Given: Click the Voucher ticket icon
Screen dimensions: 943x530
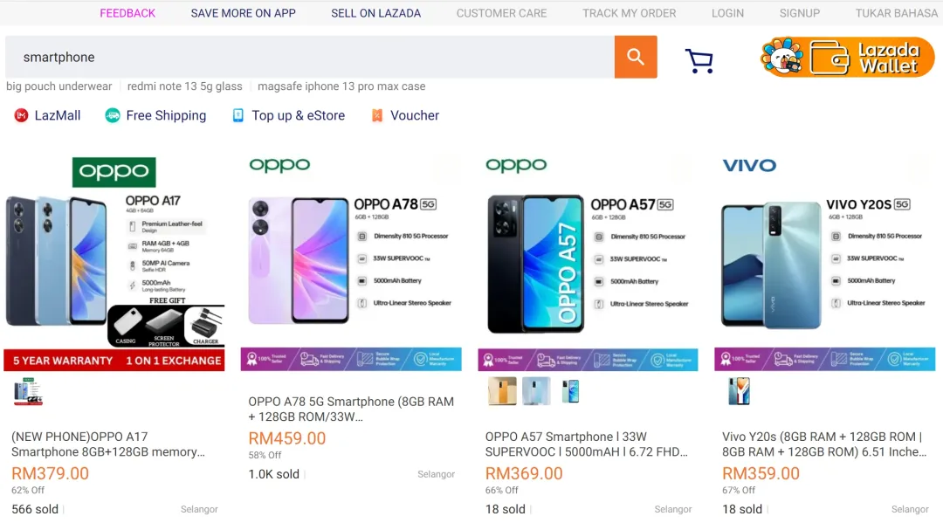Looking at the screenshot, I should tap(377, 115).
